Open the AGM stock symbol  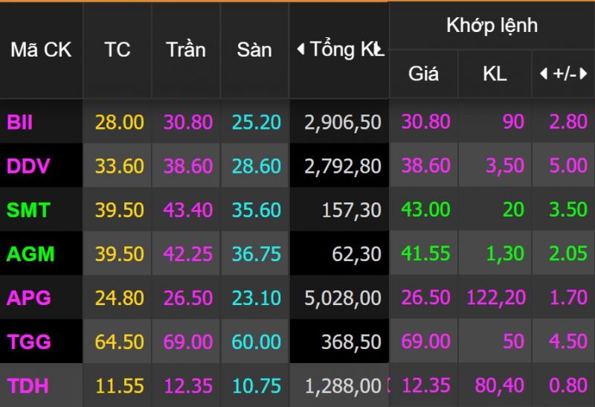(30, 254)
